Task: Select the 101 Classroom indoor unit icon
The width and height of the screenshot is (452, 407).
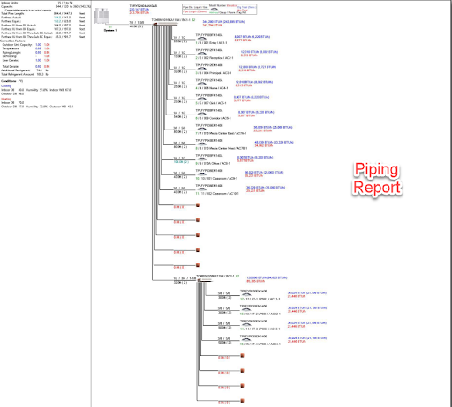Action: 201,174
